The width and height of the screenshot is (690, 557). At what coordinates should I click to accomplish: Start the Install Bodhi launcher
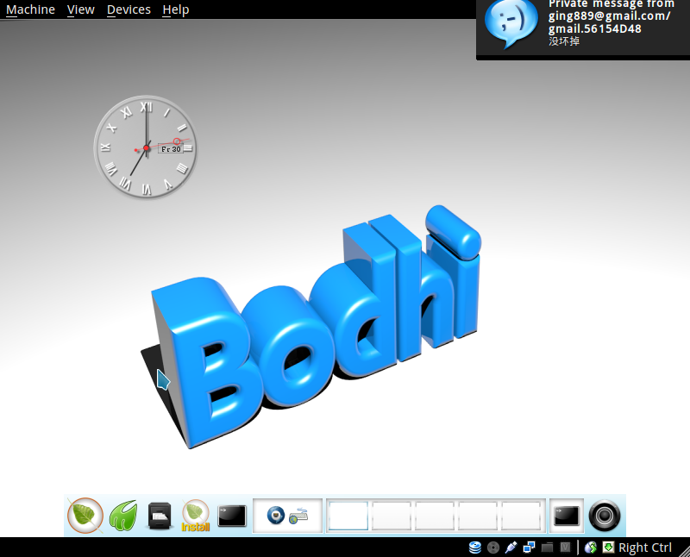coord(196,516)
